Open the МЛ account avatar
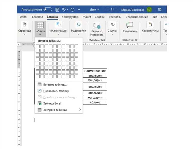The image size is (193, 149). 149,10
